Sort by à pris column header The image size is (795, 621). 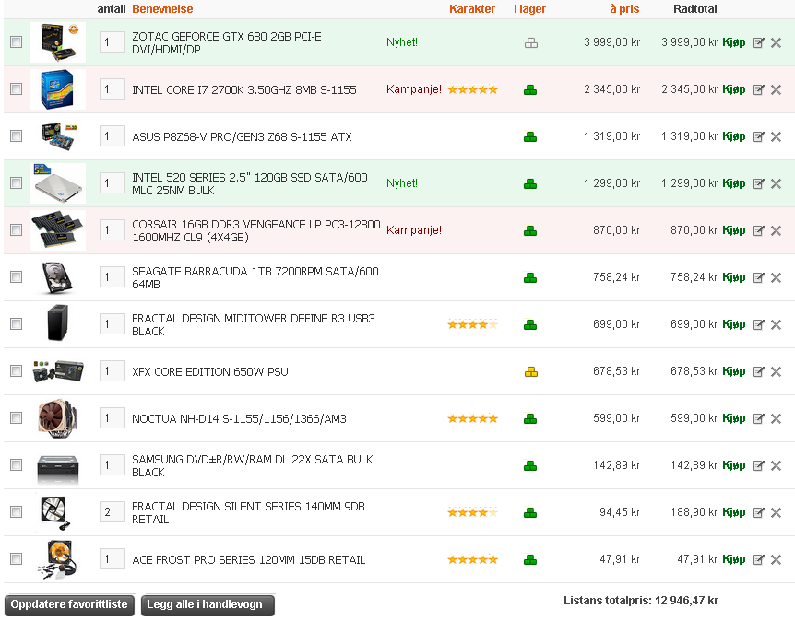click(x=624, y=9)
